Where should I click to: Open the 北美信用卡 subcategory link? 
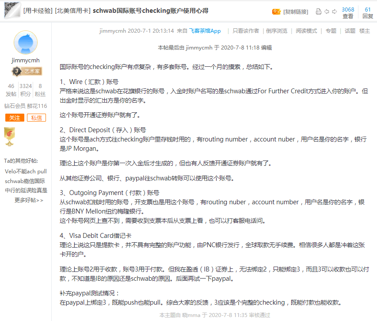tap(72, 11)
